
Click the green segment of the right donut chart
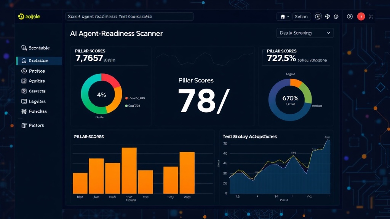coord(307,93)
